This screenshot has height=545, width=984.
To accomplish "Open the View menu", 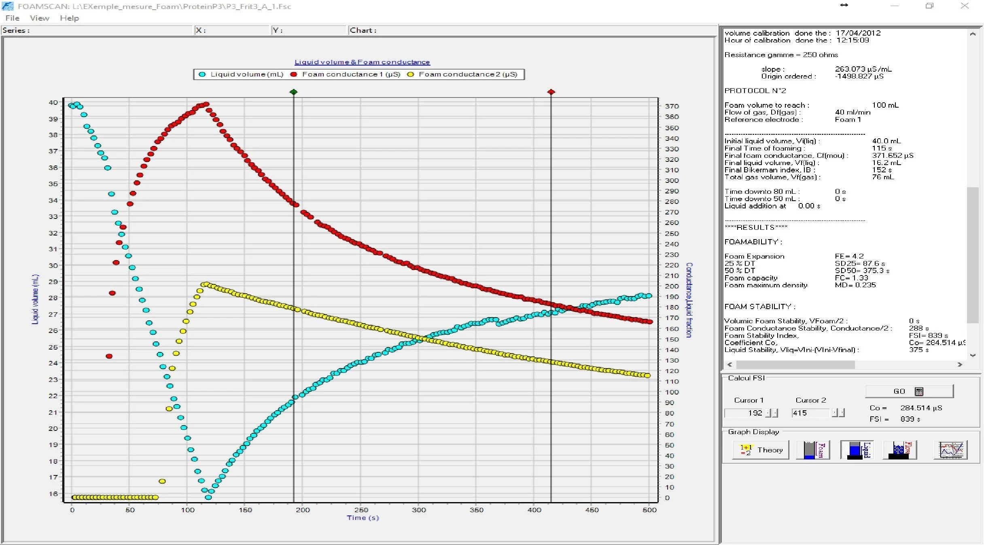I will pos(39,18).
